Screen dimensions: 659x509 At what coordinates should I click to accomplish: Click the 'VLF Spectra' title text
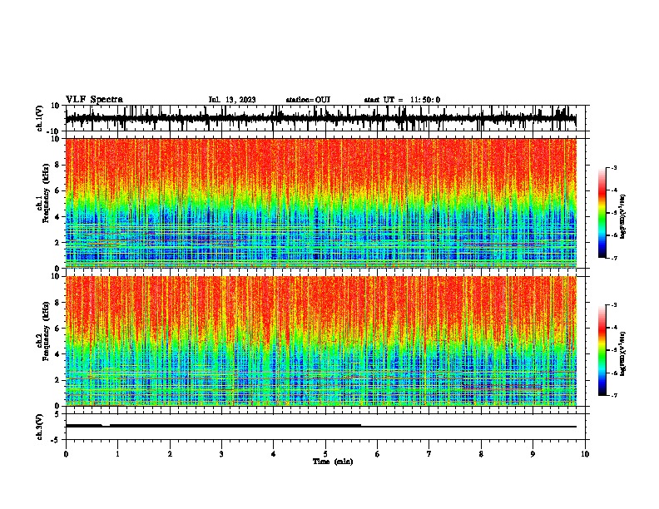pyautogui.click(x=94, y=100)
